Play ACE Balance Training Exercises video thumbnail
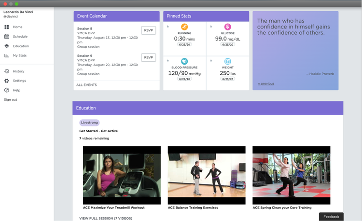362x221 pixels. pos(207,175)
